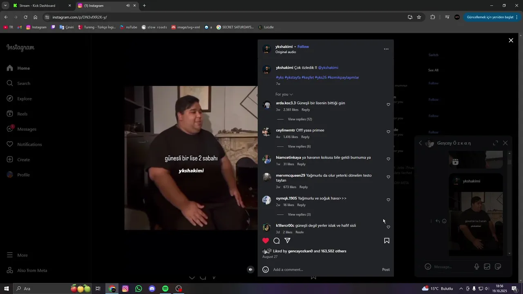Like oymqk.1905's comment heart
The image size is (523, 294).
coord(388,200)
